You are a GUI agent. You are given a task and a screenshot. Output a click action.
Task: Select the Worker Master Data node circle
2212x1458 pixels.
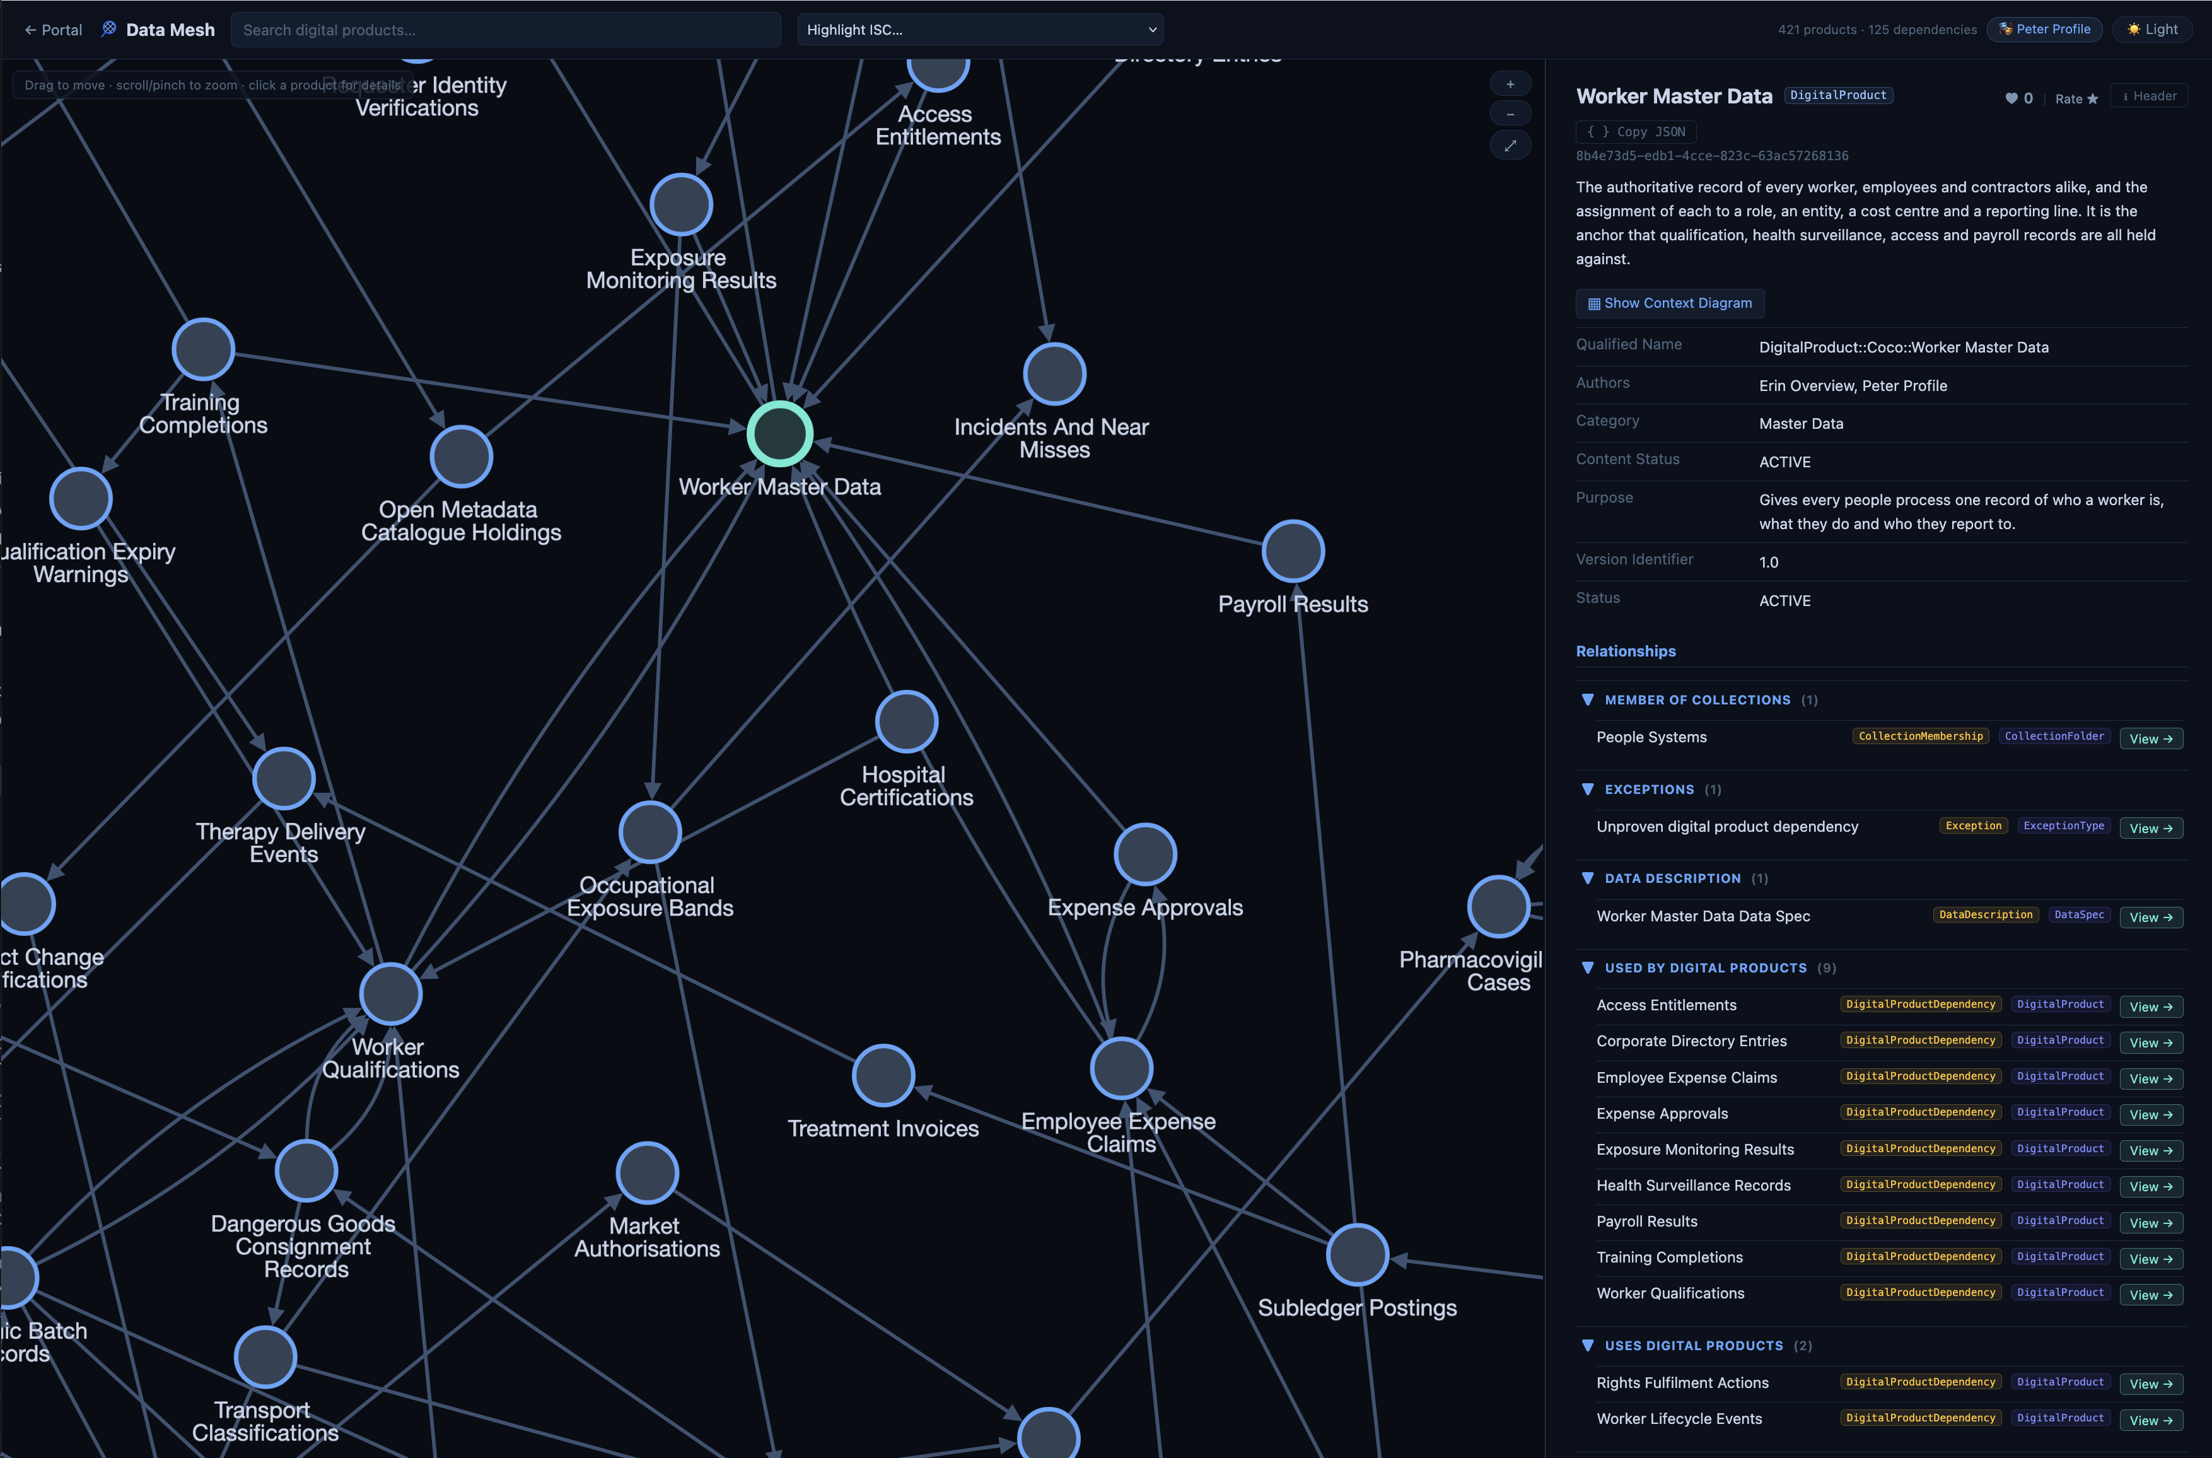tap(780, 434)
